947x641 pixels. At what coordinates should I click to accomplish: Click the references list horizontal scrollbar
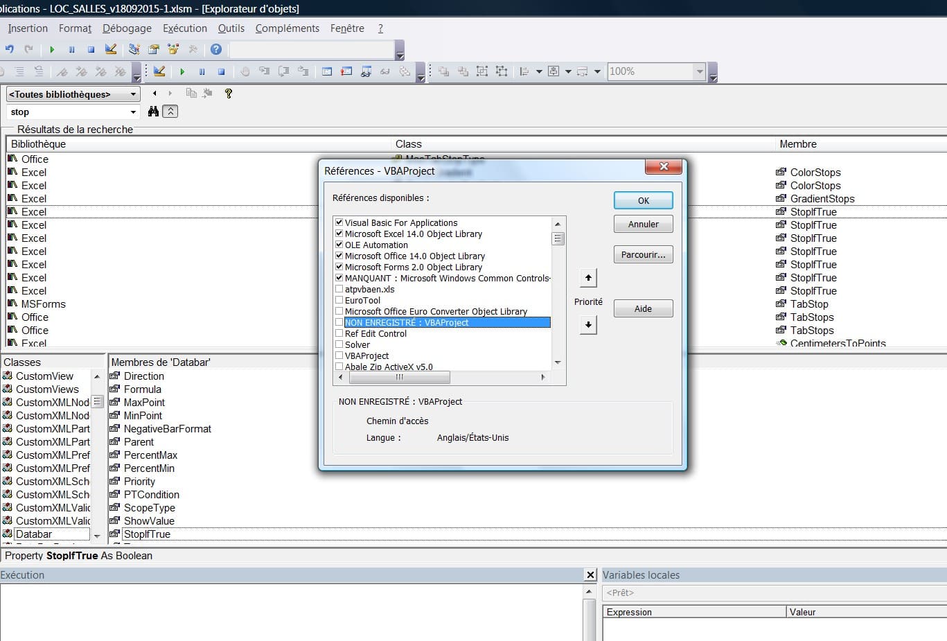[x=399, y=378]
